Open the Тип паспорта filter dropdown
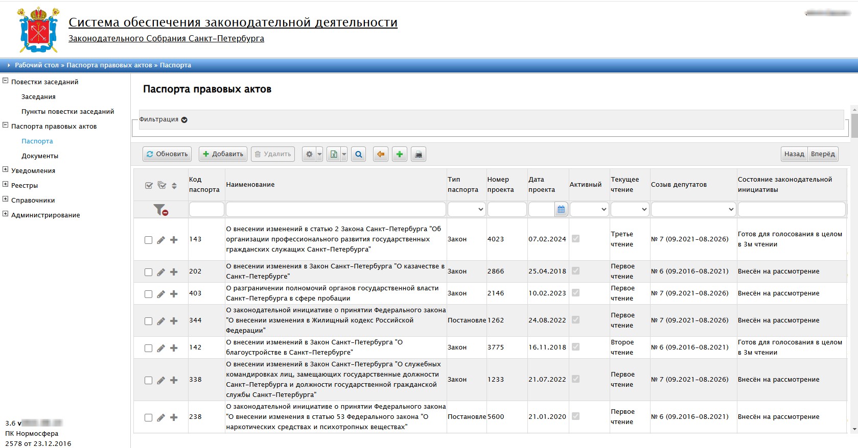Viewport: 858px width, 448px height. pyautogui.click(x=466, y=209)
